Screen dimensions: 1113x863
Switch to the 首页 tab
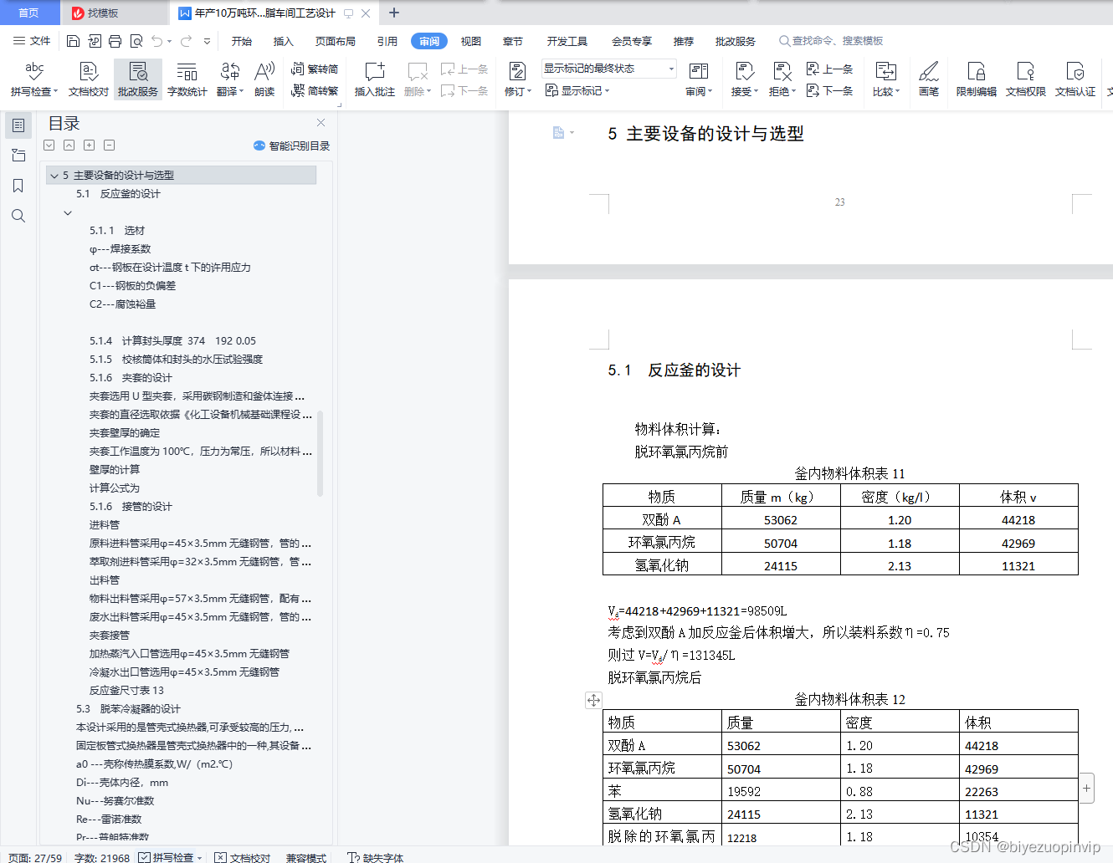coord(29,13)
